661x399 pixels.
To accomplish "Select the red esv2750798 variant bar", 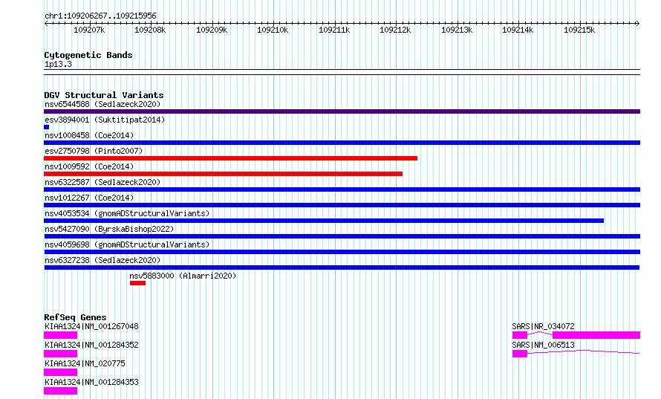I will [x=230, y=158].
